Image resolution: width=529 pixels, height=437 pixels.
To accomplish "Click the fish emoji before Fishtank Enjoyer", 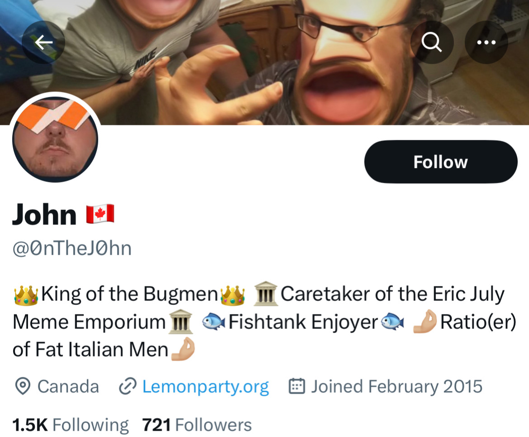I will tap(213, 321).
